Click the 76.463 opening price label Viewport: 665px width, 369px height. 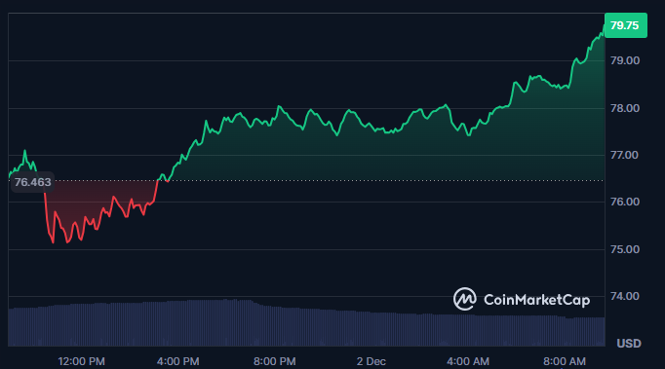click(32, 182)
